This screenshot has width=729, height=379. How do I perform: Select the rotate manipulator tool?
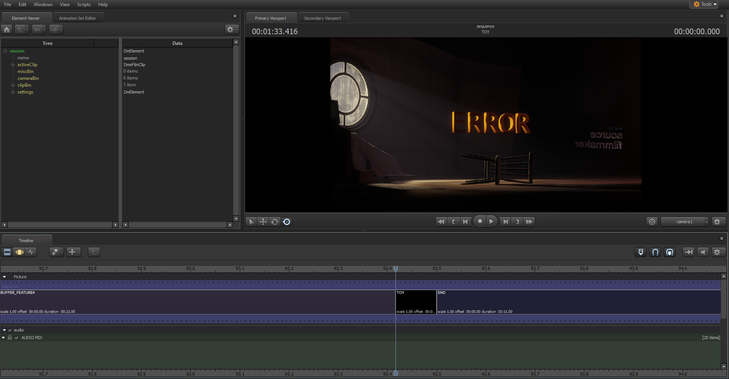tap(275, 222)
